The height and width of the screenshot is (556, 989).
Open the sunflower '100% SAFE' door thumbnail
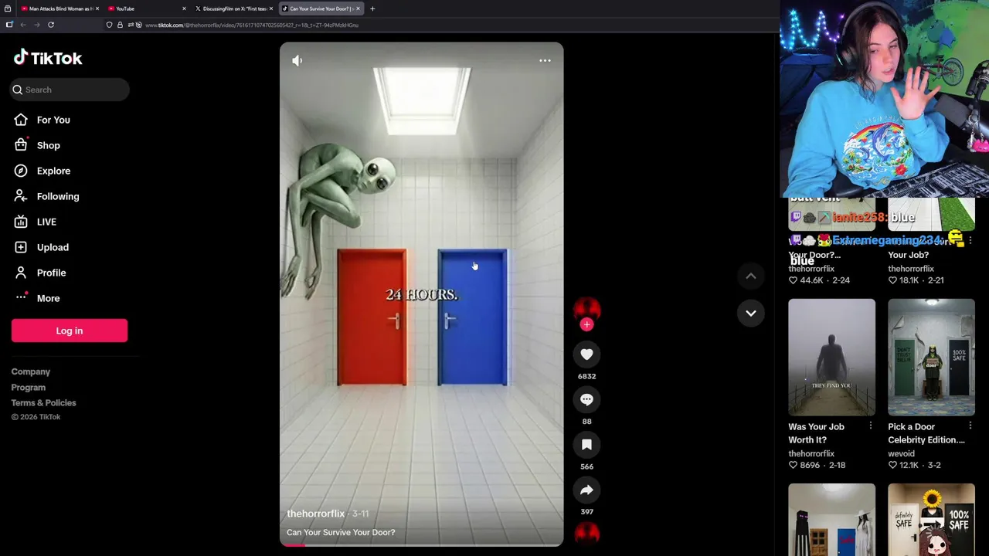click(931, 520)
